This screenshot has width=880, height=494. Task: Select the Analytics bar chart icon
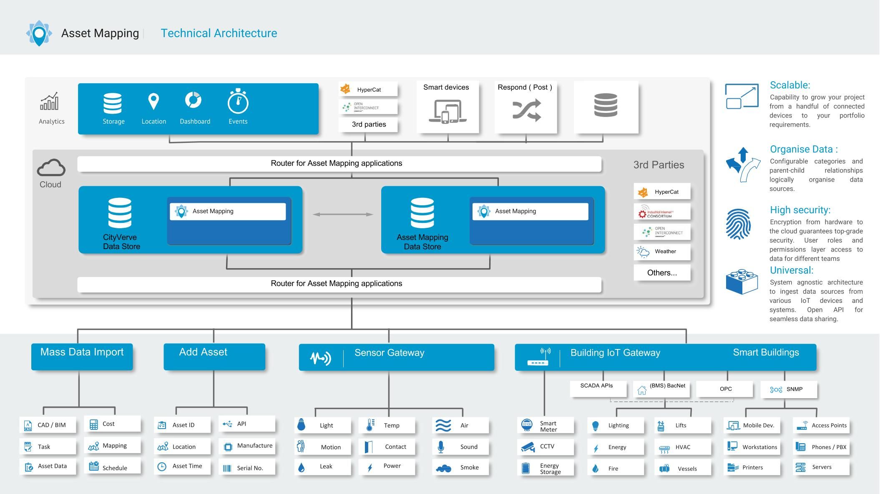pyautogui.click(x=49, y=101)
